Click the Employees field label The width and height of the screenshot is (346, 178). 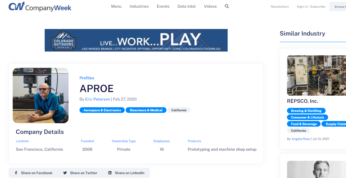[x=162, y=141]
